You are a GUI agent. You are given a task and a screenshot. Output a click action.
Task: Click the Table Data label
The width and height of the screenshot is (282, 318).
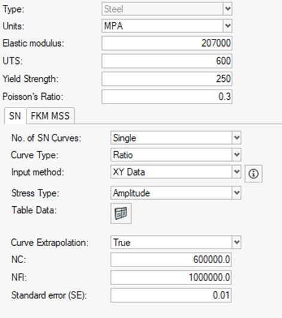(34, 210)
